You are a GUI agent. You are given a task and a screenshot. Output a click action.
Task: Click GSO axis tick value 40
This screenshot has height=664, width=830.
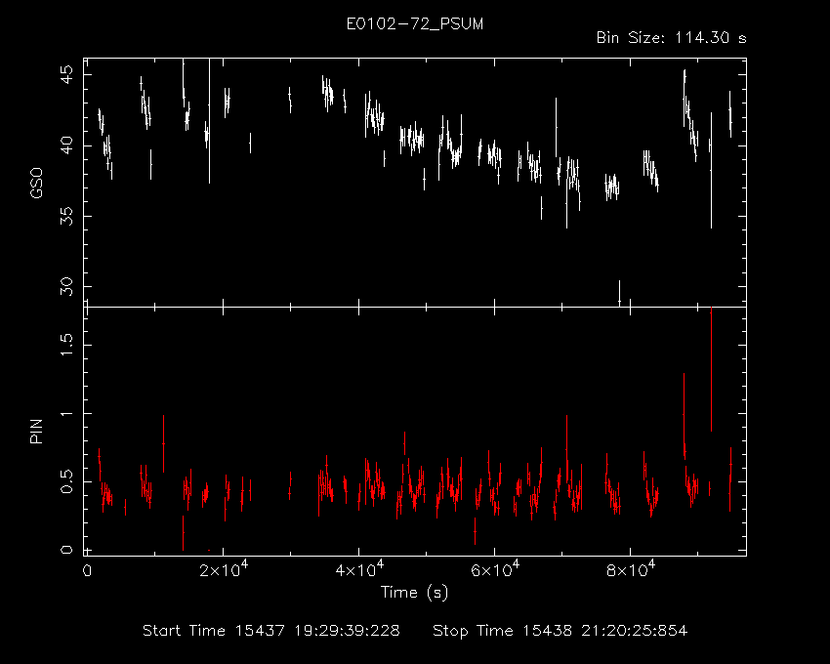(66, 145)
